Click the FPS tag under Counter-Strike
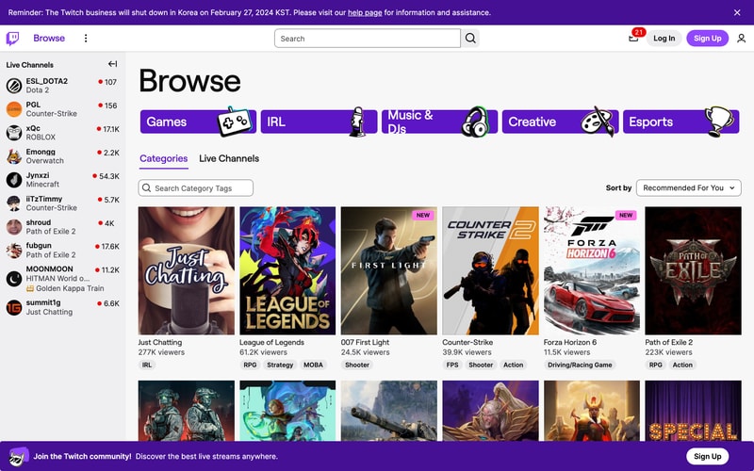 coord(452,365)
